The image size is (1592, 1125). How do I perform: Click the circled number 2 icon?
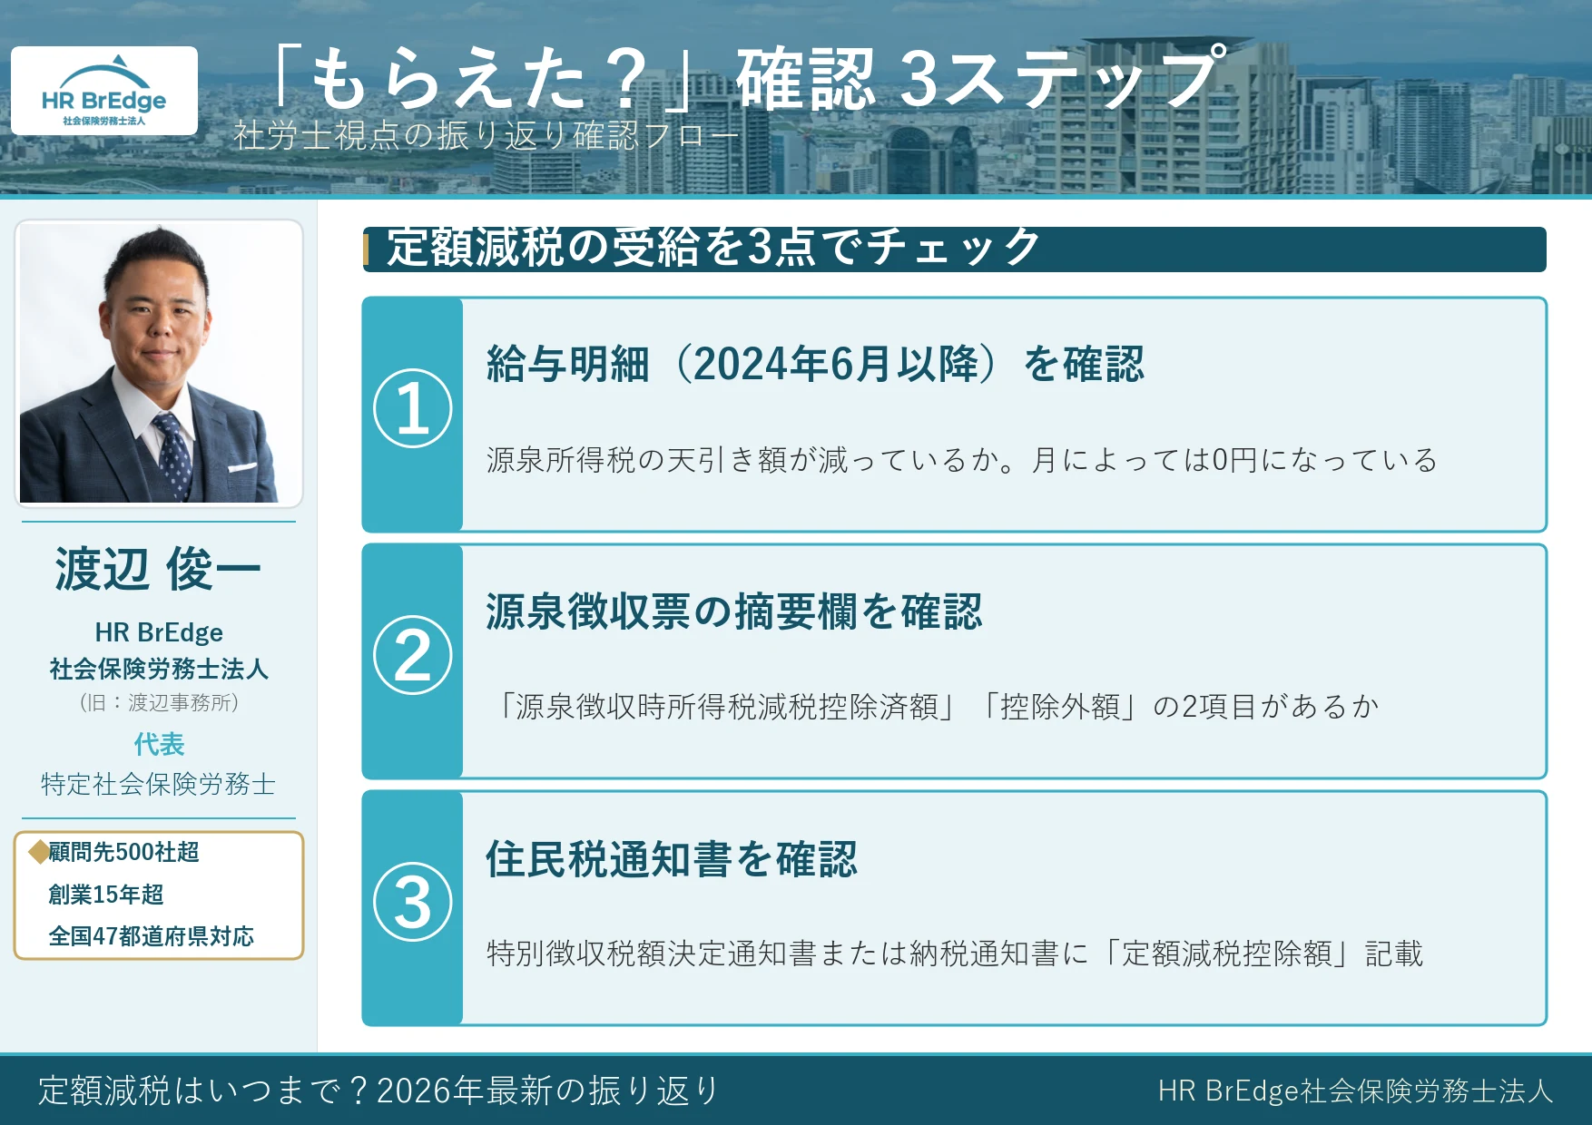coord(413,655)
